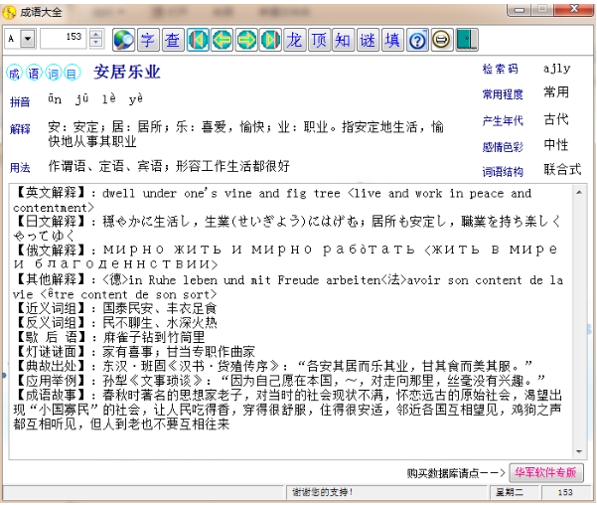This screenshot has height=505, width=597.
Task: Click the 词 circle in 成语词目
Action: 53,73
